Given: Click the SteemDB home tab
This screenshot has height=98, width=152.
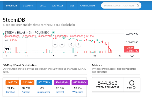Looking at the screenshot, I should (x=11, y=6).
